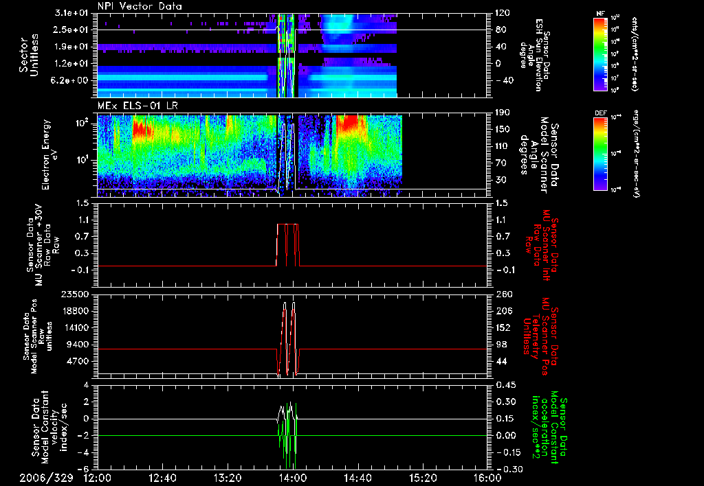Click the 0.45 acceleration tick value

pos(505,384)
